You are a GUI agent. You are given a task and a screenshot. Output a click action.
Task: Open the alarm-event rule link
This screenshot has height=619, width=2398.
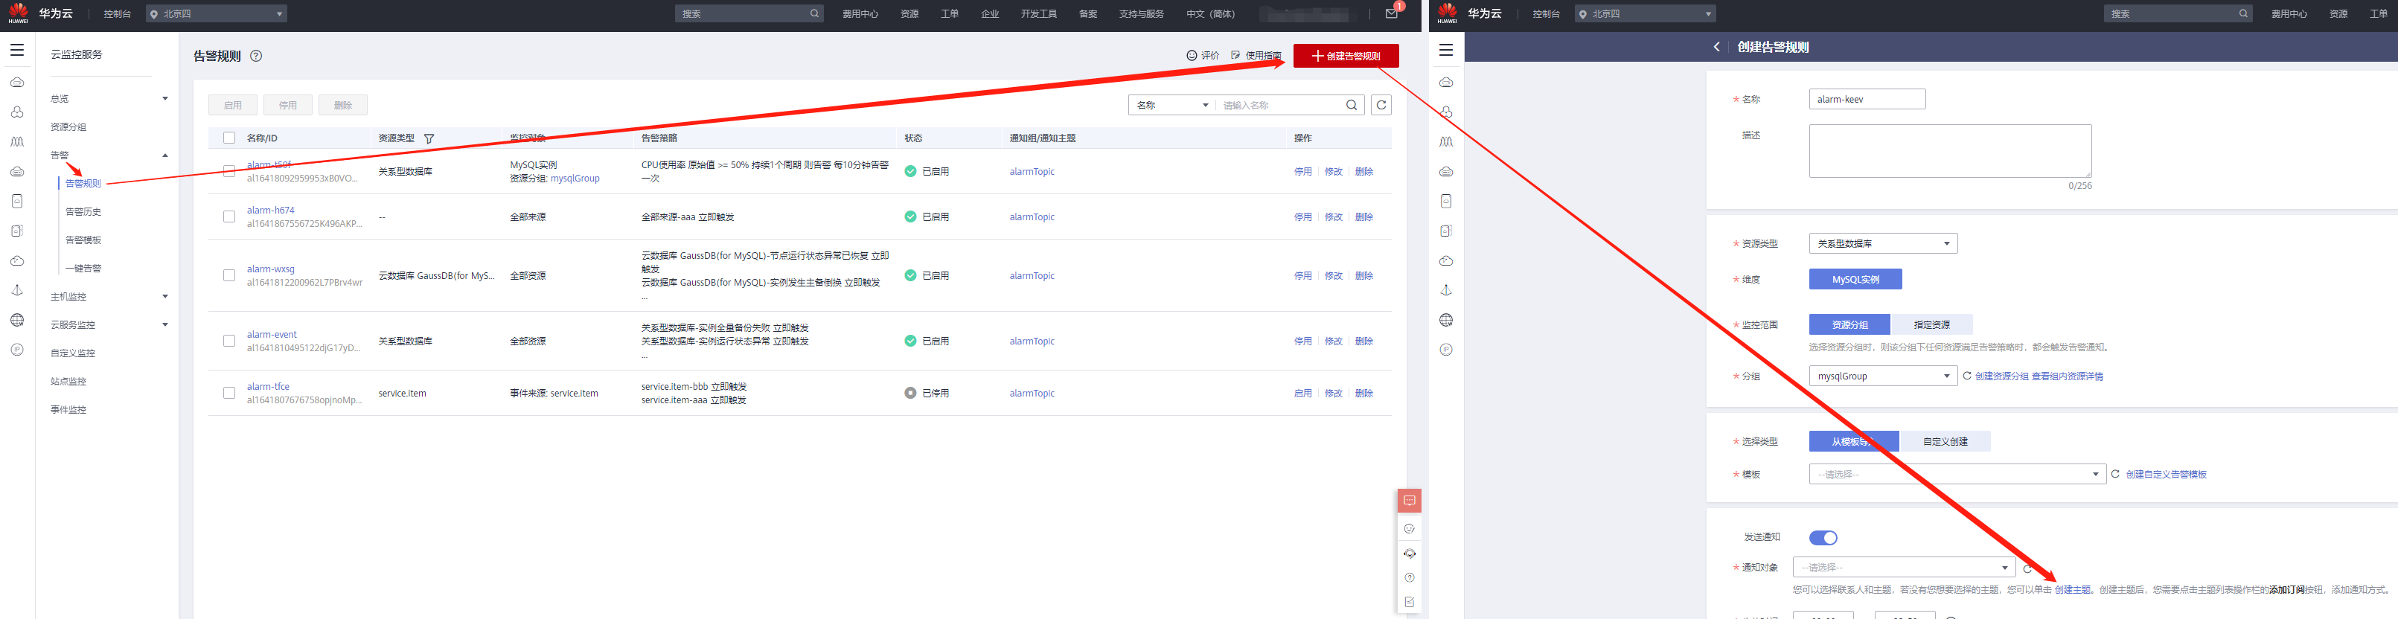272,334
